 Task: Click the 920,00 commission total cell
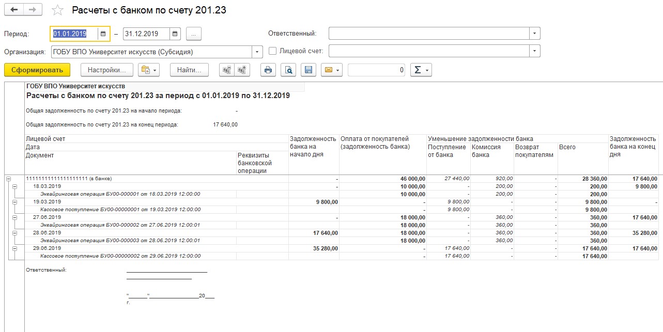[x=492, y=179]
